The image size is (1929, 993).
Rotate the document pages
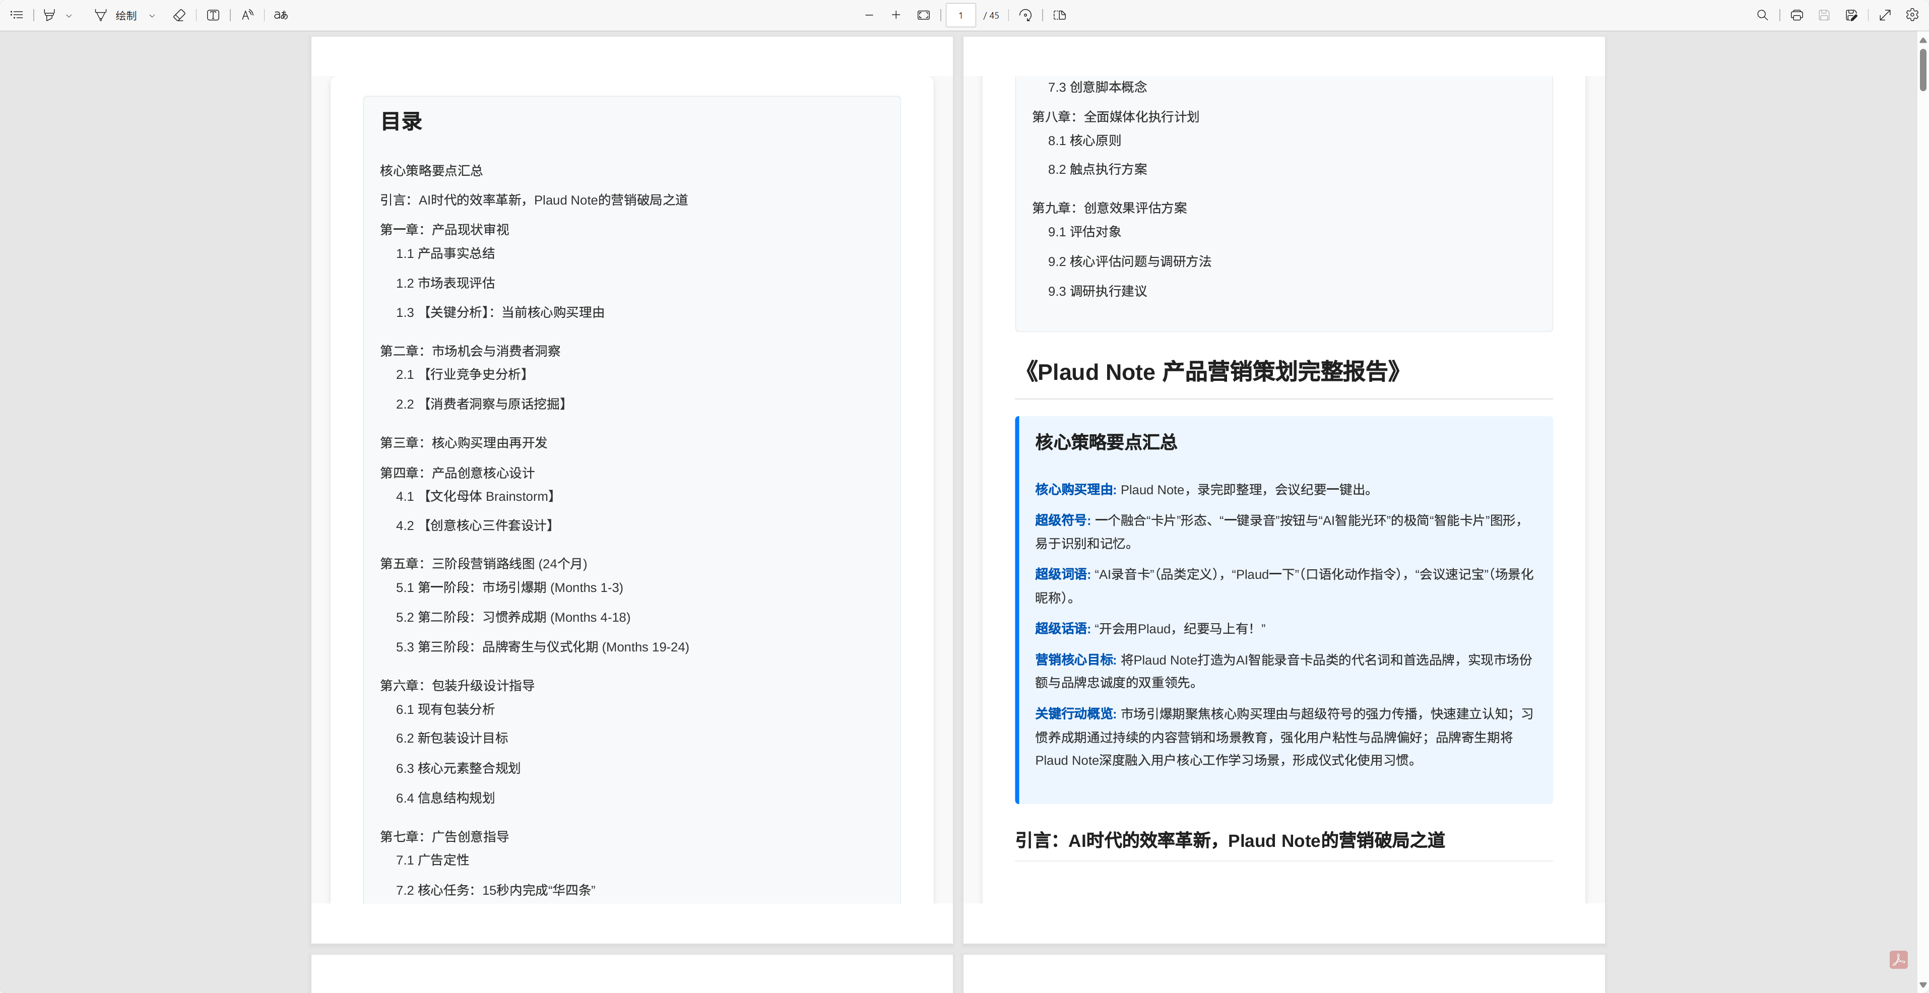1025,15
